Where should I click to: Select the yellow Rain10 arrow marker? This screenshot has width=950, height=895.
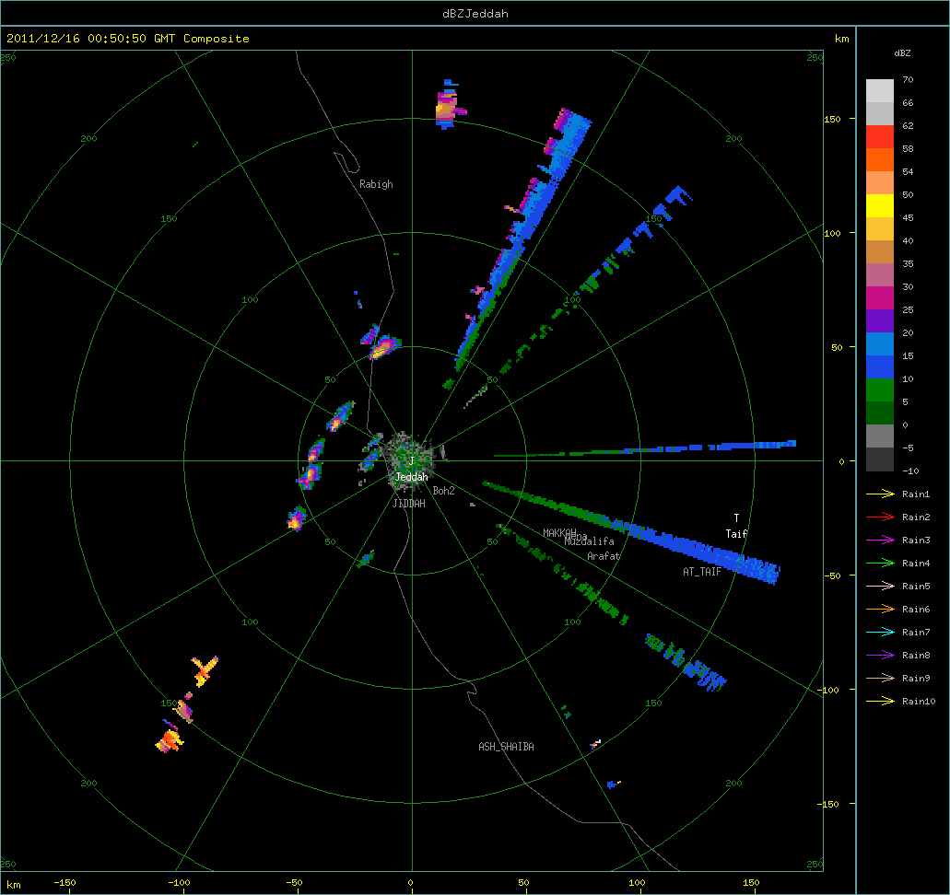point(880,702)
